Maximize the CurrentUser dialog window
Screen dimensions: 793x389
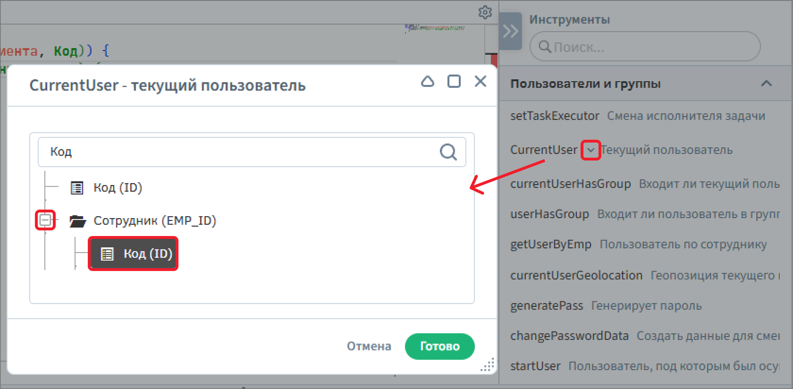[454, 82]
